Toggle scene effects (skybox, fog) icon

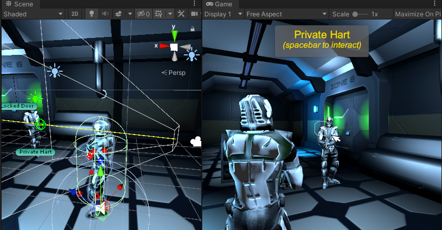pyautogui.click(x=119, y=14)
